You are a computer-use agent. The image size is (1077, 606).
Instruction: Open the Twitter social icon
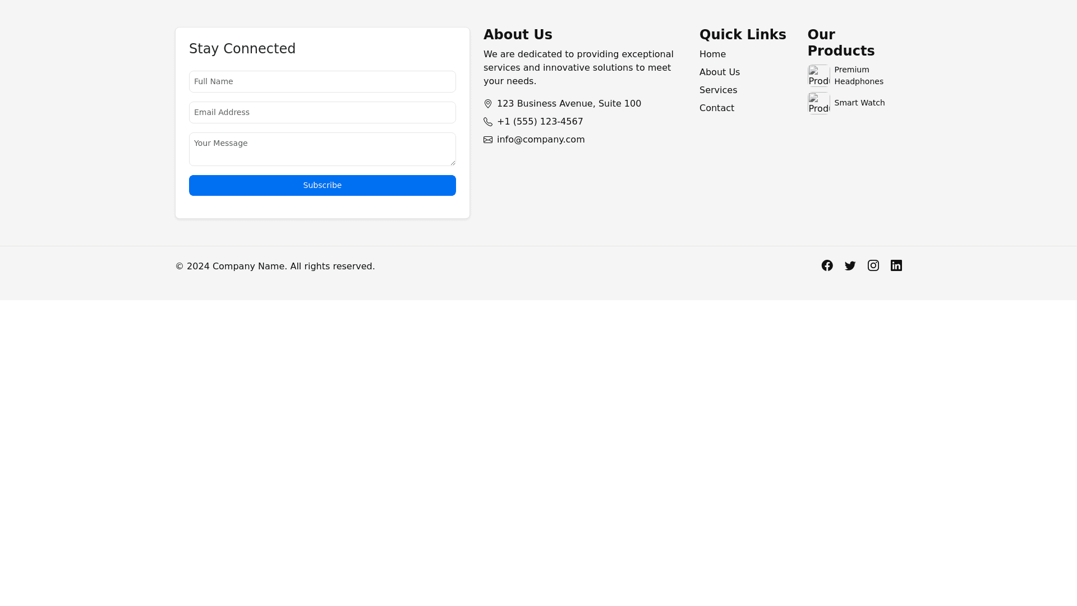coord(850,265)
